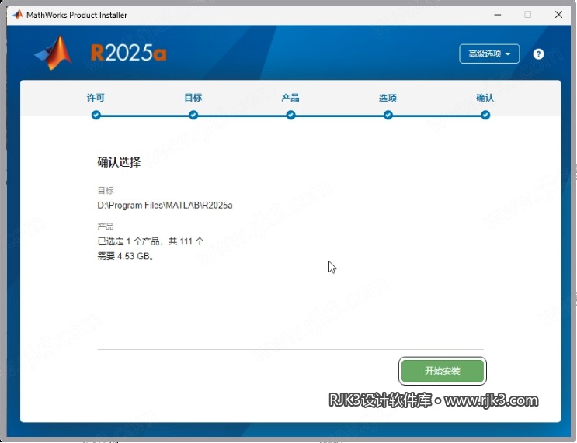Image resolution: width=577 pixels, height=443 pixels.
Task: Click the checkmark circle under 选项
Action: 388,116
